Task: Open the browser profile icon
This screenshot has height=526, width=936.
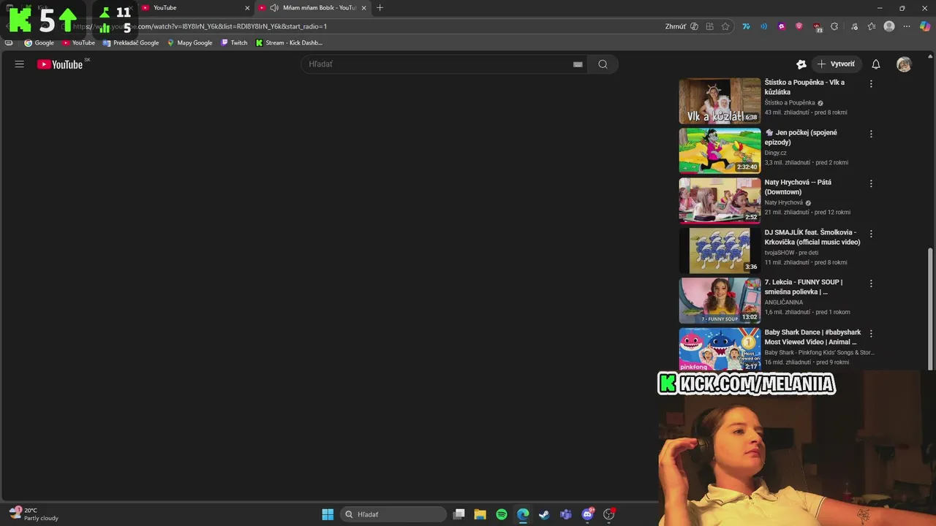Action: pyautogui.click(x=889, y=26)
